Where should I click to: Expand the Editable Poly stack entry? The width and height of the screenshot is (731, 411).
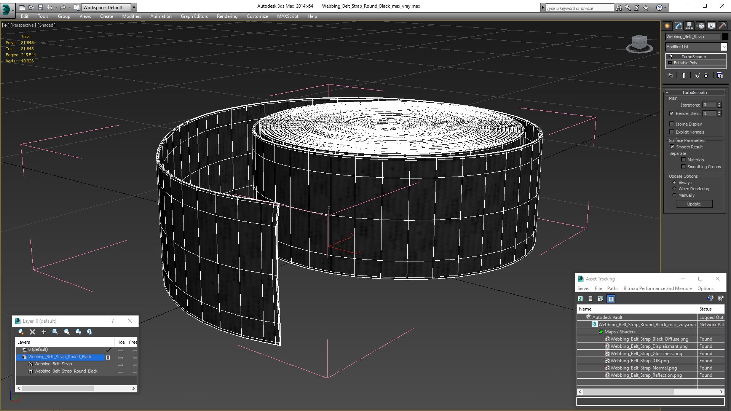click(670, 63)
